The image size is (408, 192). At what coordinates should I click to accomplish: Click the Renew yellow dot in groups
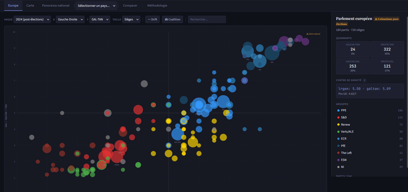(338, 125)
